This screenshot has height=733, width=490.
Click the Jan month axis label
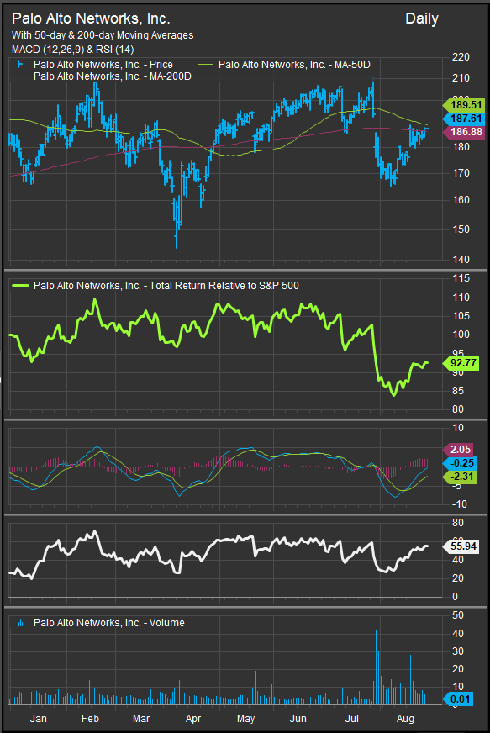(x=39, y=719)
